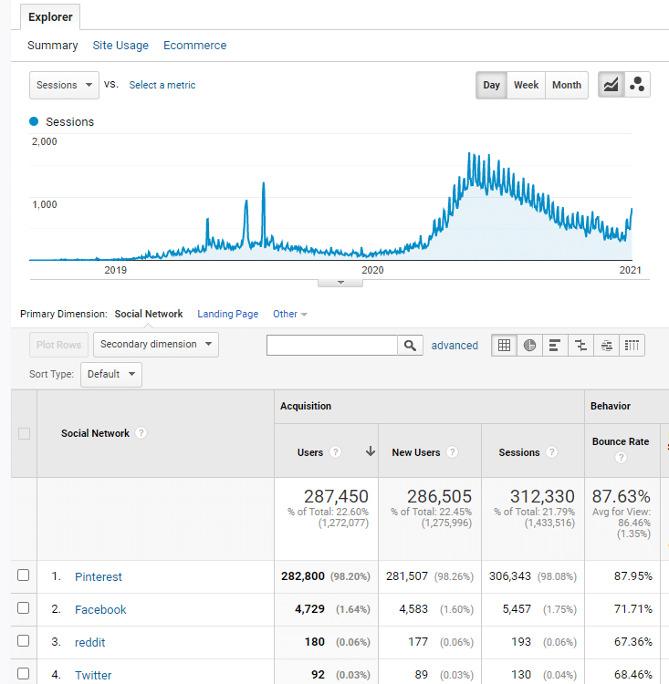
Task: Click into the table search field
Action: click(x=332, y=346)
